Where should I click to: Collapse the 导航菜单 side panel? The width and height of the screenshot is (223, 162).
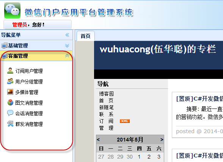[x=67, y=35]
